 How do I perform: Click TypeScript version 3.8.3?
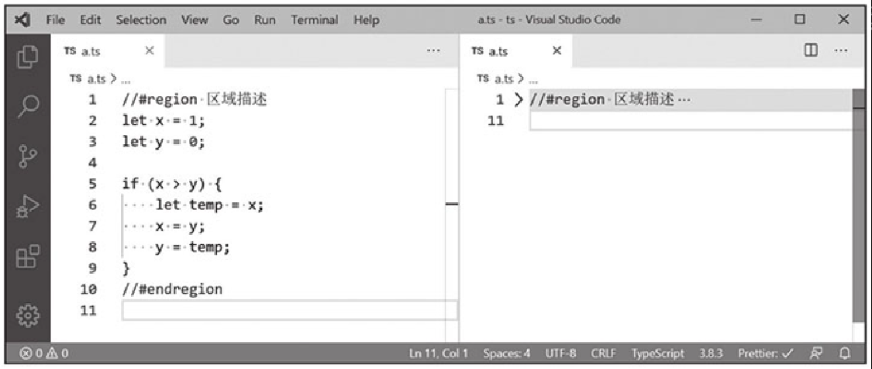[x=712, y=353]
